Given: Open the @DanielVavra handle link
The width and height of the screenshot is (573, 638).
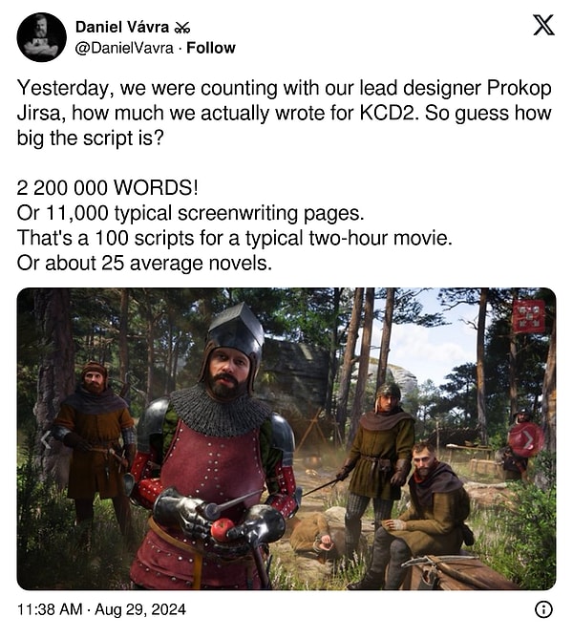Looking at the screenshot, I should coord(124,48).
